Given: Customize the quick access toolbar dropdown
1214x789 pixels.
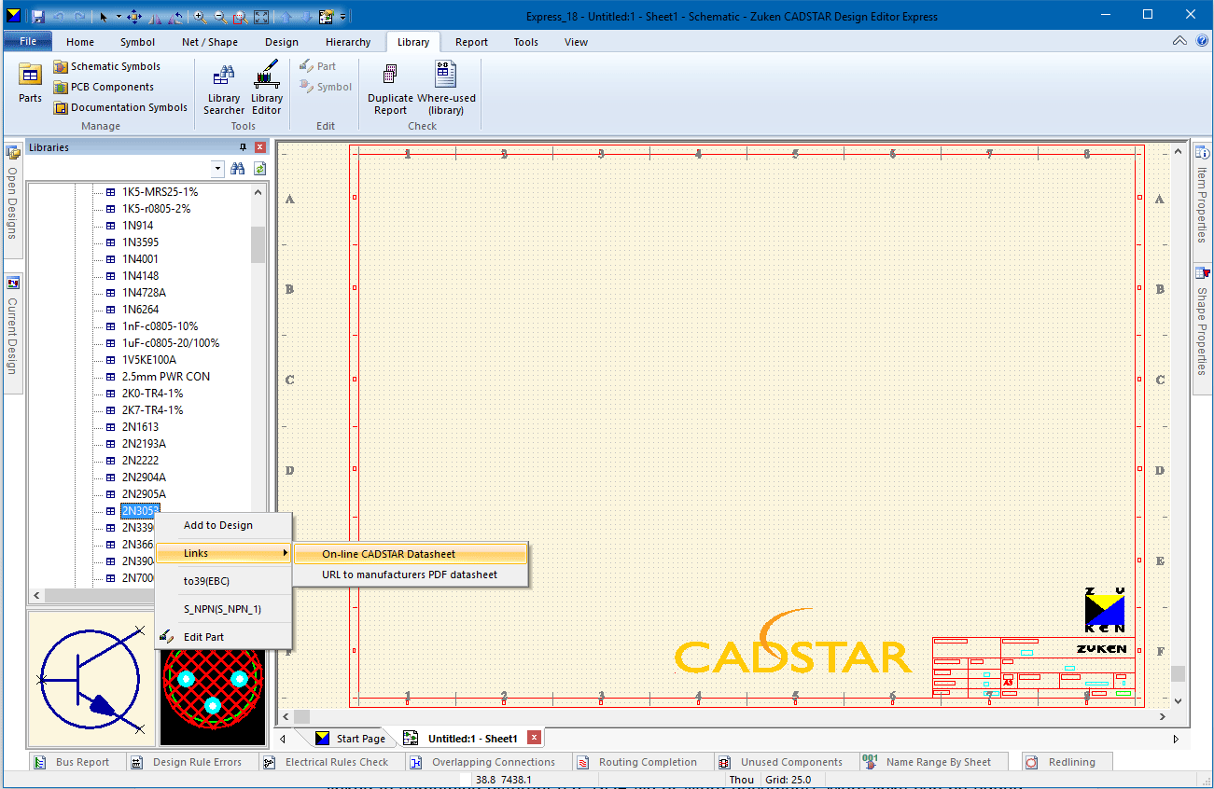Looking at the screenshot, I should [343, 17].
